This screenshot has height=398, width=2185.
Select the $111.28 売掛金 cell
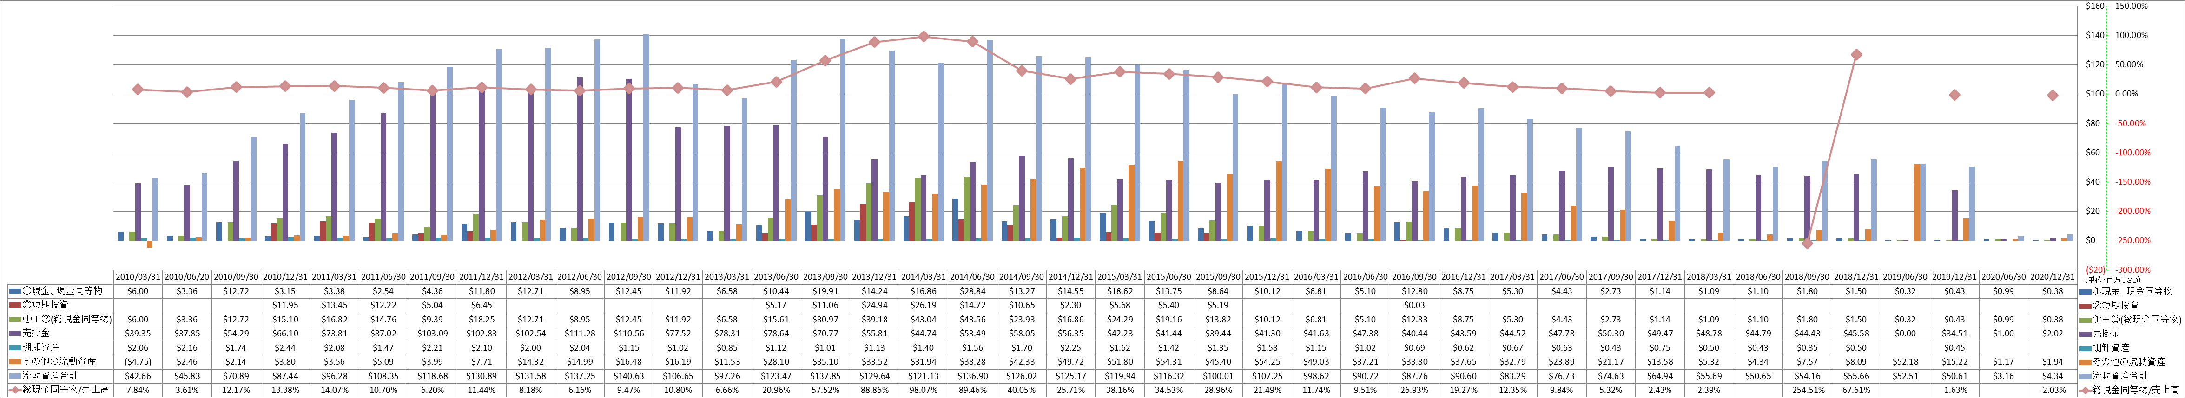tap(580, 334)
